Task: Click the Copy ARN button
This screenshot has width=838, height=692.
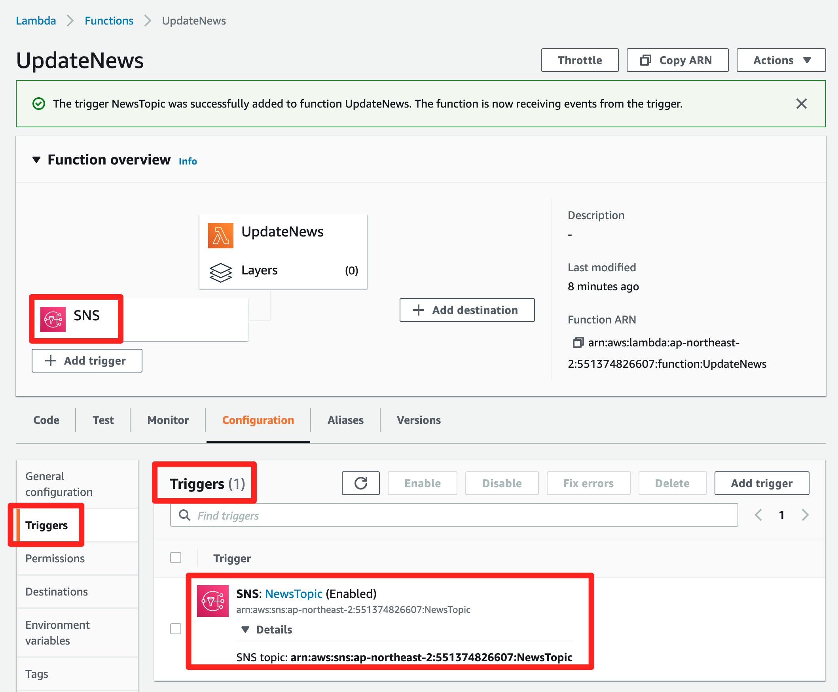Action: click(677, 60)
